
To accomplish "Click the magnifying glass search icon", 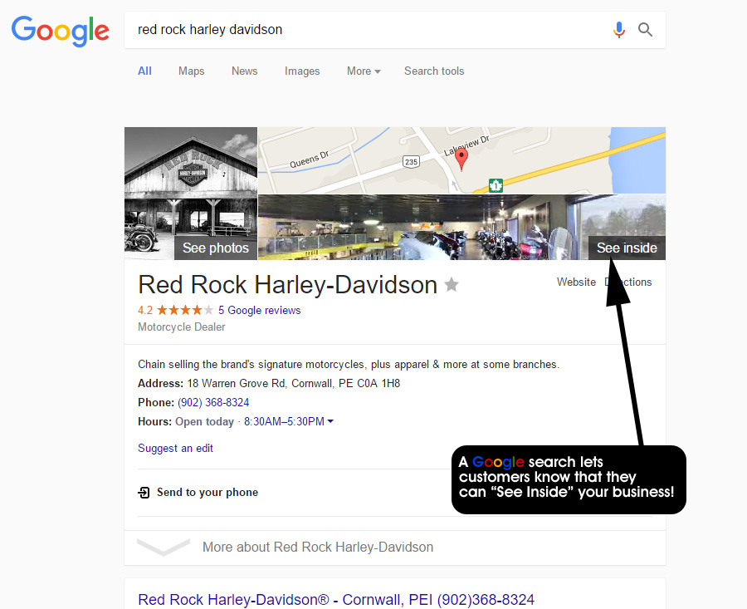I will point(645,30).
